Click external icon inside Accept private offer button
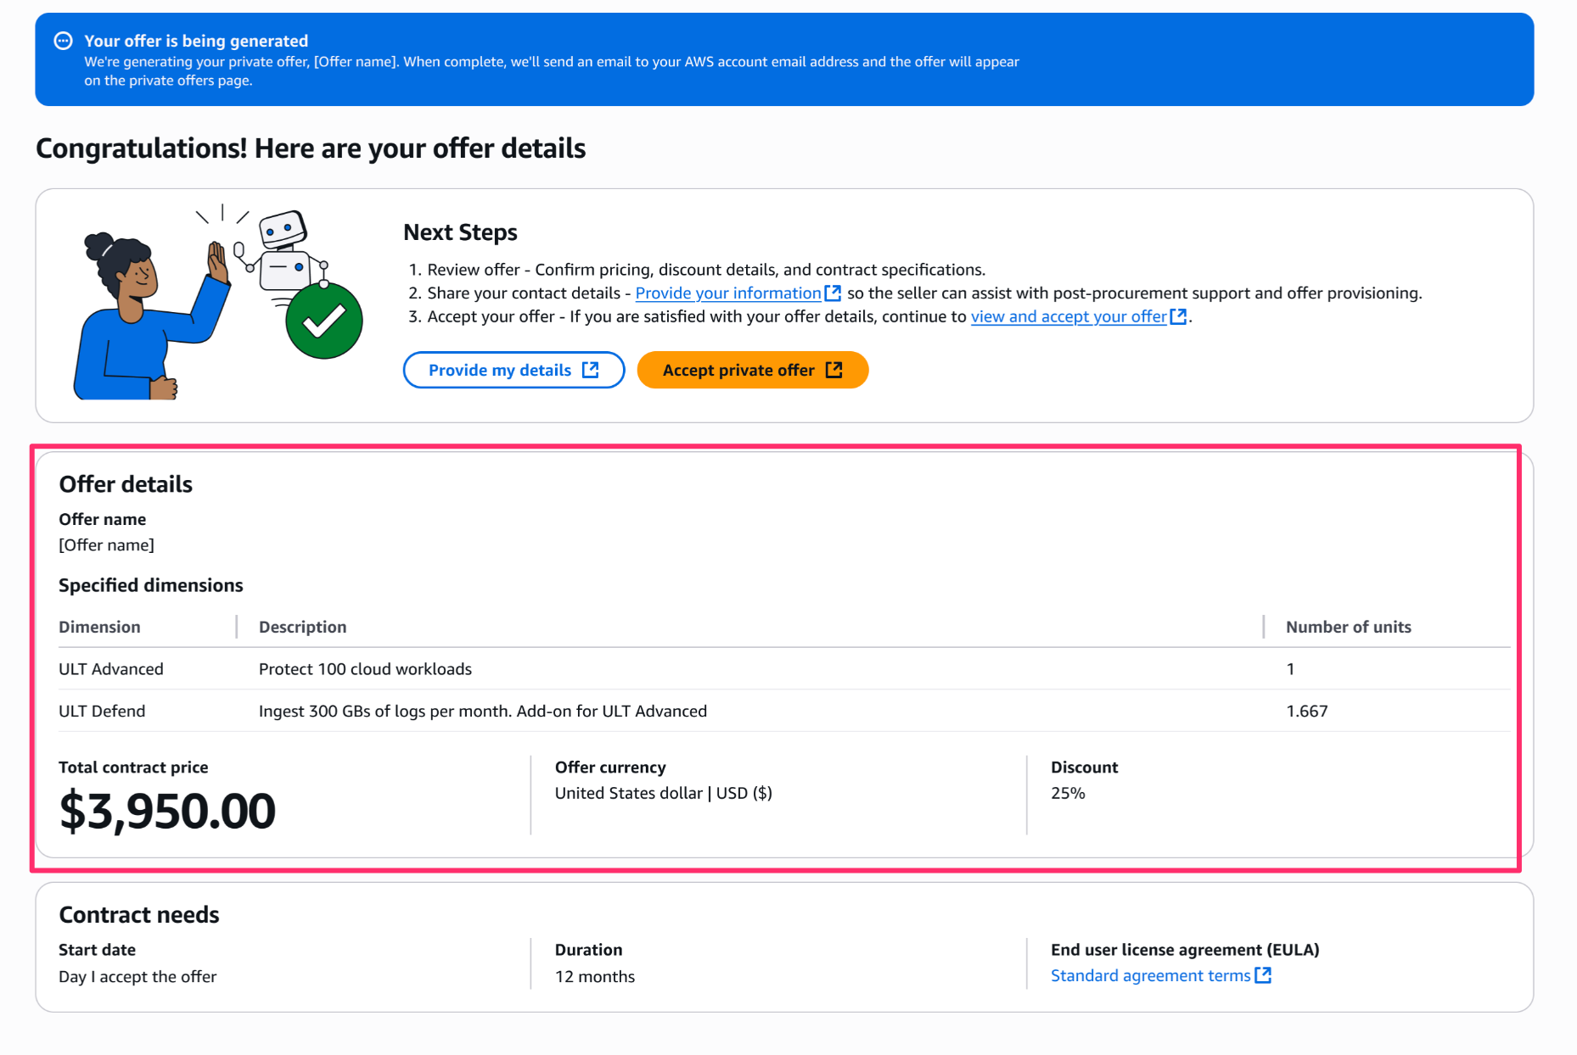The image size is (1577, 1055). [834, 370]
